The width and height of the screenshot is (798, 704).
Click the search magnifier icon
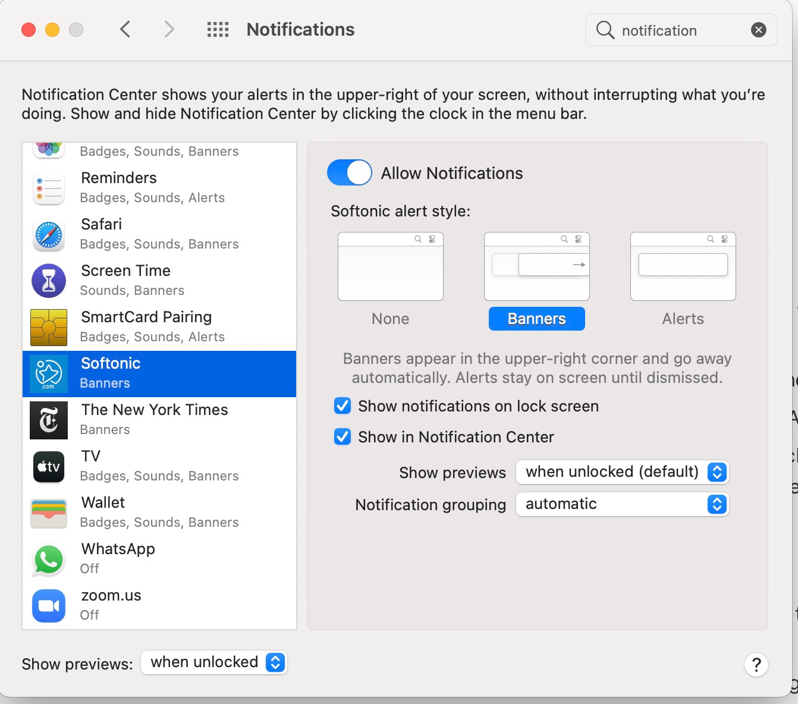click(605, 30)
